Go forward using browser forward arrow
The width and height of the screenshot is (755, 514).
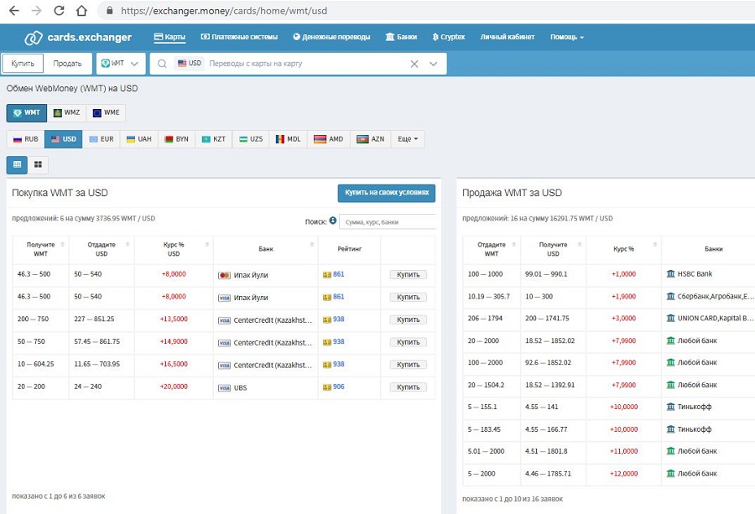click(37, 11)
